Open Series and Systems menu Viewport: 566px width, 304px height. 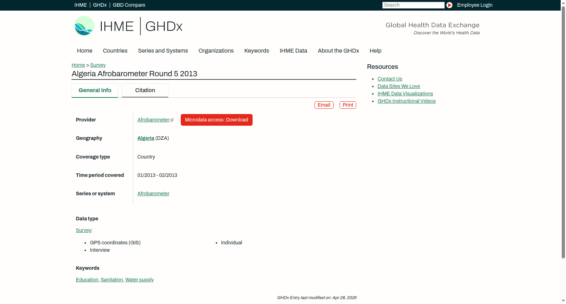[163, 51]
